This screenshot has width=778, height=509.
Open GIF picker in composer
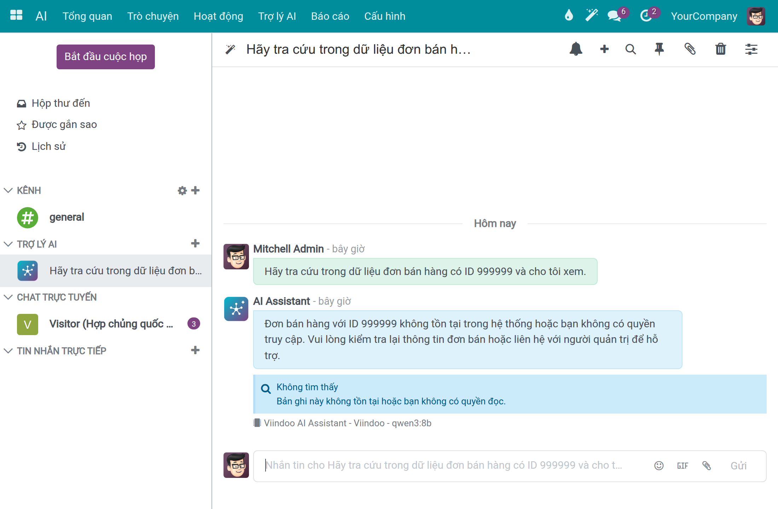683,466
